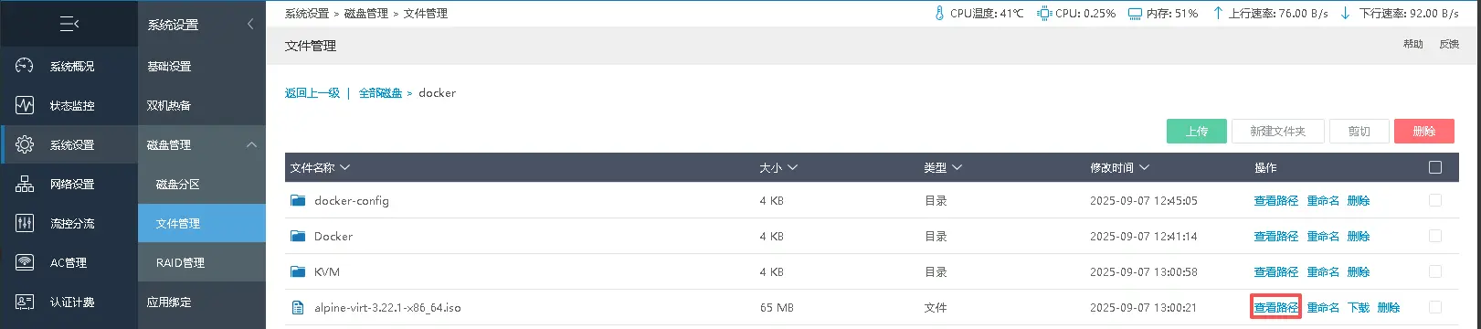Check the KVM row checkbox
1481x329 pixels.
[1435, 271]
